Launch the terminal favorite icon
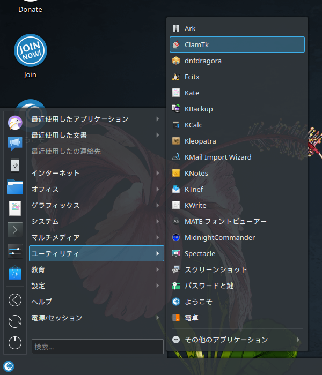The image size is (322, 375). (x=15, y=230)
